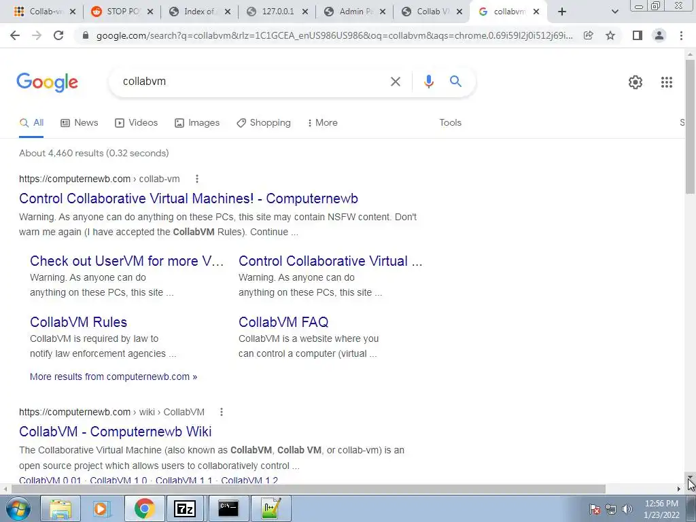This screenshot has width=696, height=522.
Task: Click the browser forward arrow
Action: 37,35
